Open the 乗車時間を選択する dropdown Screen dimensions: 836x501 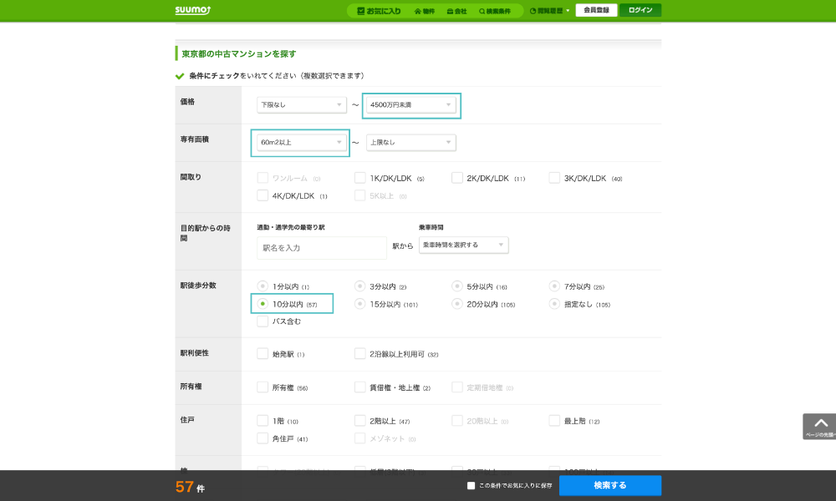coord(463,245)
